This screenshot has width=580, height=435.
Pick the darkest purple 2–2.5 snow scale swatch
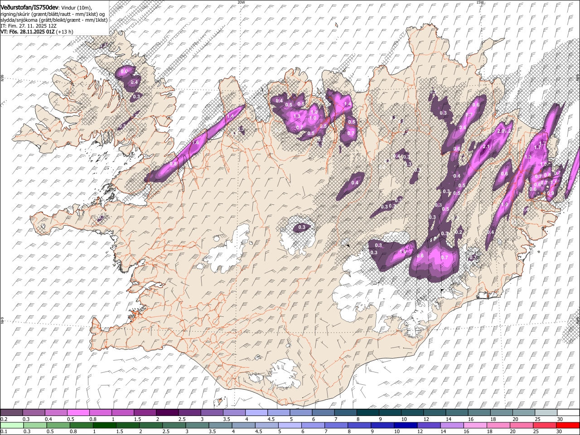point(167,413)
